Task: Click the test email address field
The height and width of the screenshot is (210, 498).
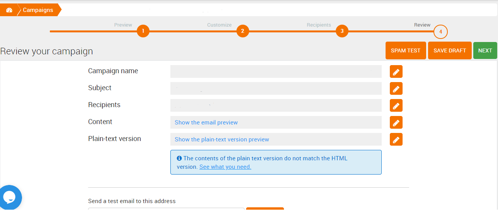Action: tap(166, 208)
